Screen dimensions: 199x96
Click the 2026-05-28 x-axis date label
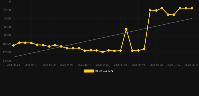156,65
